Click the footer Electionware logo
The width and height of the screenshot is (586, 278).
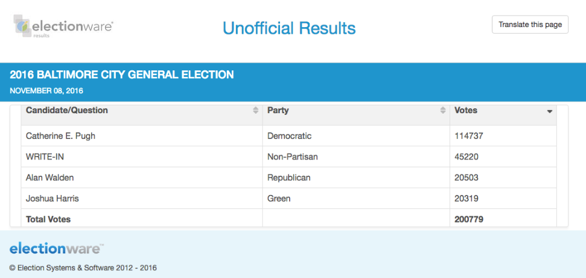point(57,249)
